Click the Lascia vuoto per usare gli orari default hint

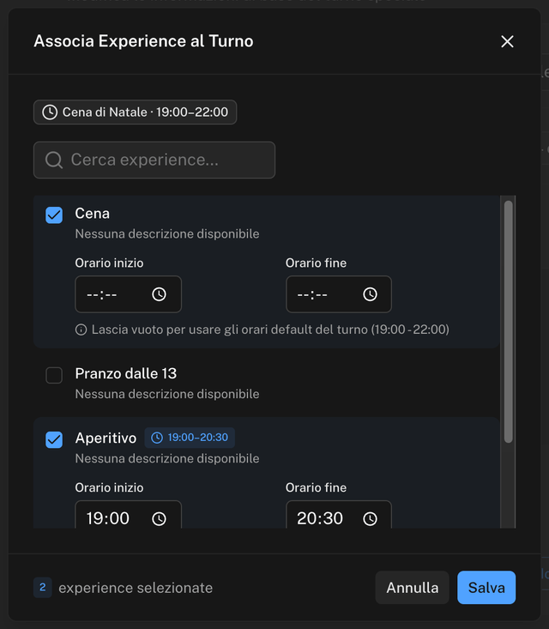[270, 330]
